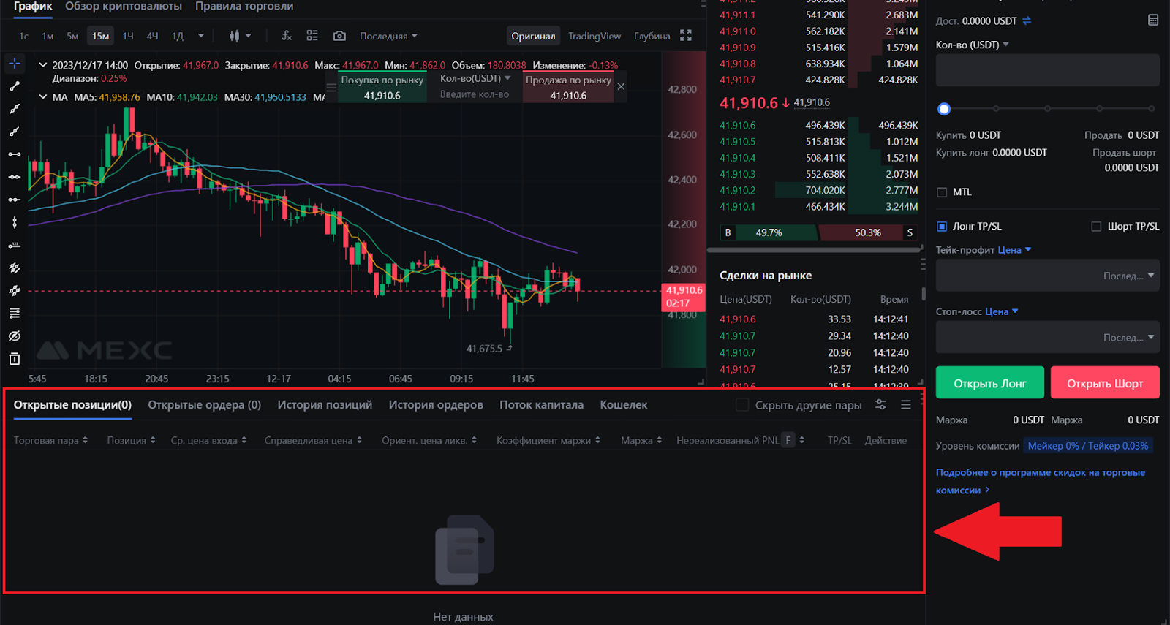Viewport: 1170px width, 625px height.
Task: Click the positions filter settings icon
Action: click(881, 405)
